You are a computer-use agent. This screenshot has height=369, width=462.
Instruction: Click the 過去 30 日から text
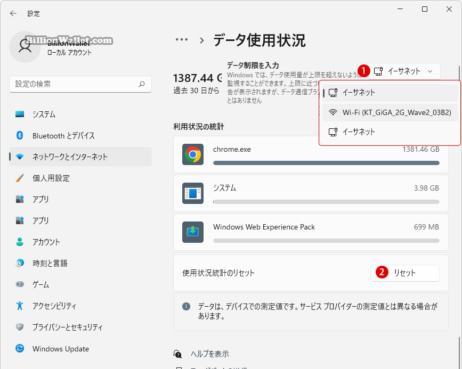(196, 91)
